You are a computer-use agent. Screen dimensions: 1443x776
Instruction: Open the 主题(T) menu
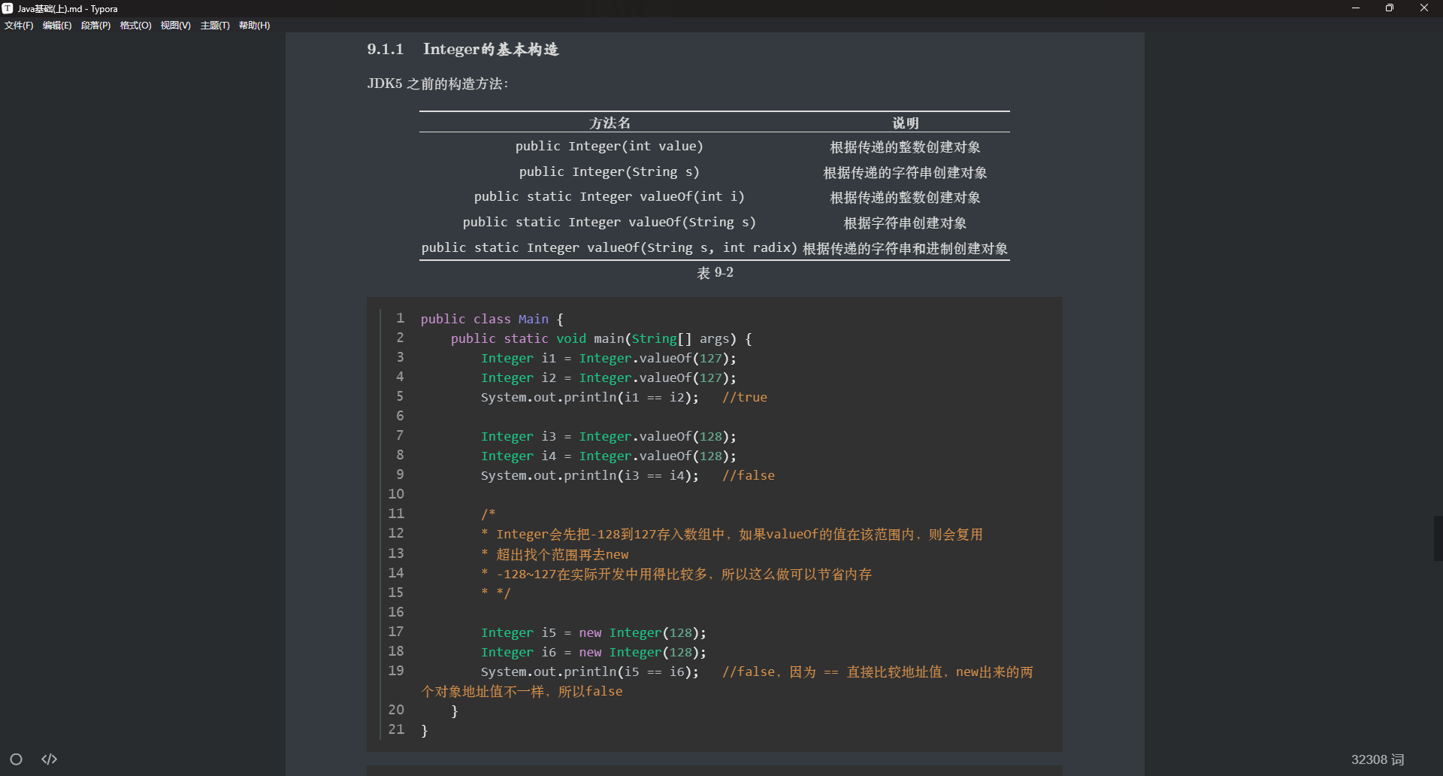point(215,25)
